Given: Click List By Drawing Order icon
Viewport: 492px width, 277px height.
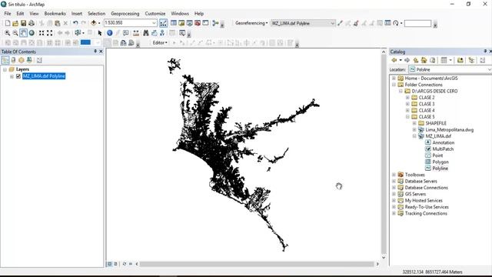Looking at the screenshot, I should tap(5, 60).
